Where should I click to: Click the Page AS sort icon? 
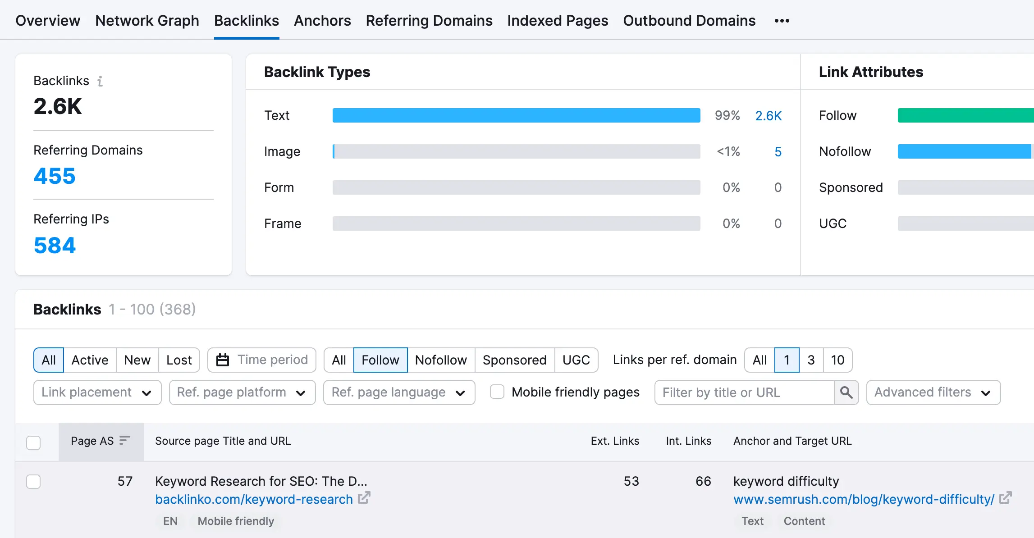click(x=124, y=440)
